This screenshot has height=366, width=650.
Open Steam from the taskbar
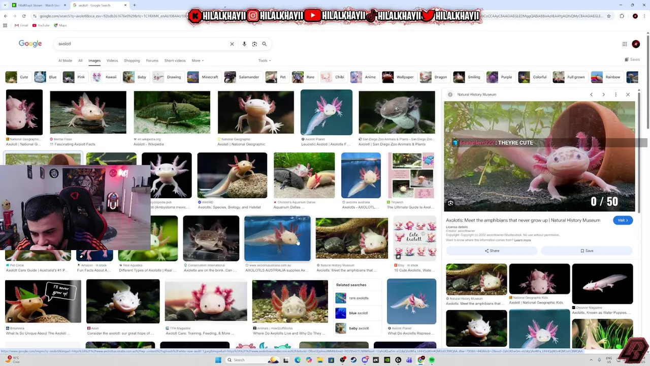(x=353, y=360)
